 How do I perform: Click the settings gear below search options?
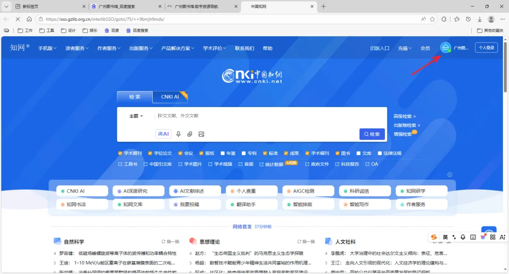pyautogui.click(x=450, y=174)
